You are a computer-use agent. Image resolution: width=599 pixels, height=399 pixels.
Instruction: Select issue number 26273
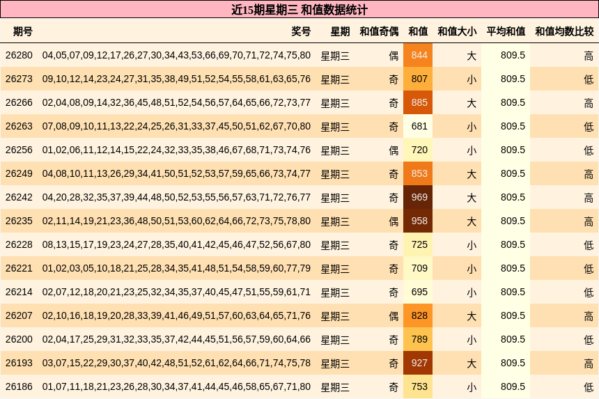pos(19,79)
